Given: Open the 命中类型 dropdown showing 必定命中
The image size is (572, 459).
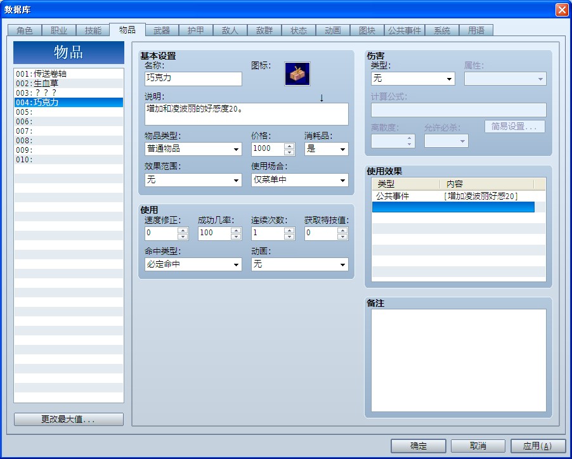Looking at the screenshot, I should (x=193, y=264).
